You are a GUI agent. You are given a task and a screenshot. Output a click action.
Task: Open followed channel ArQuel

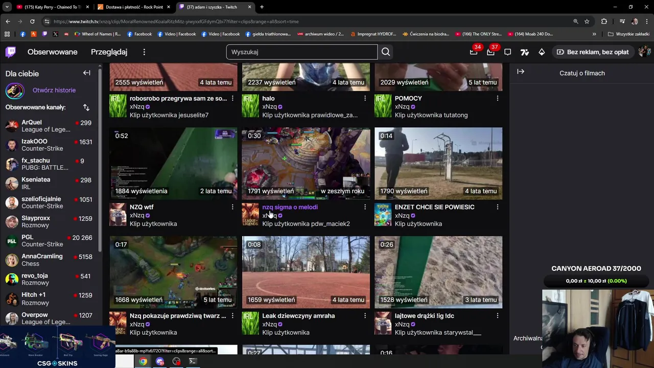click(x=49, y=126)
